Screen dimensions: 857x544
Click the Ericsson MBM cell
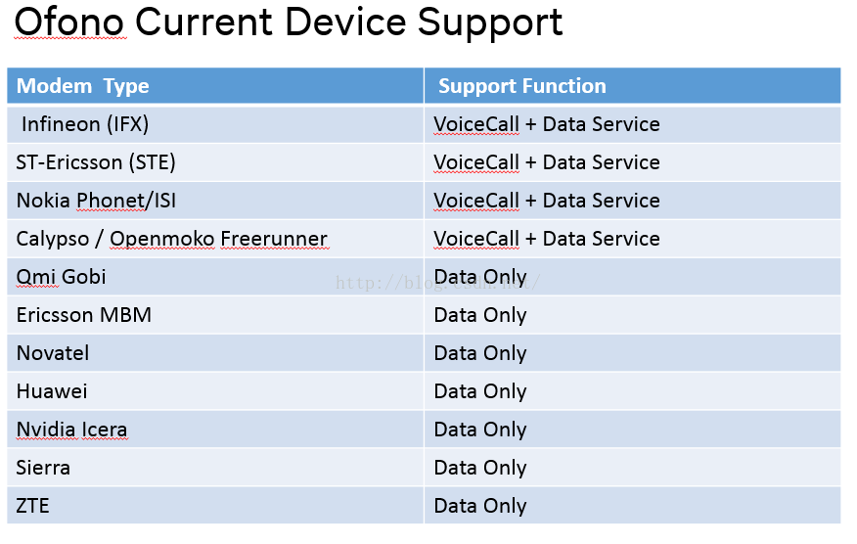click(x=215, y=315)
